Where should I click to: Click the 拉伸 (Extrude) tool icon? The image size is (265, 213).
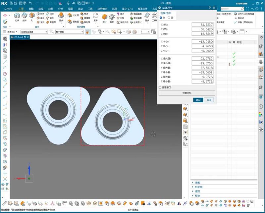tap(17, 16)
